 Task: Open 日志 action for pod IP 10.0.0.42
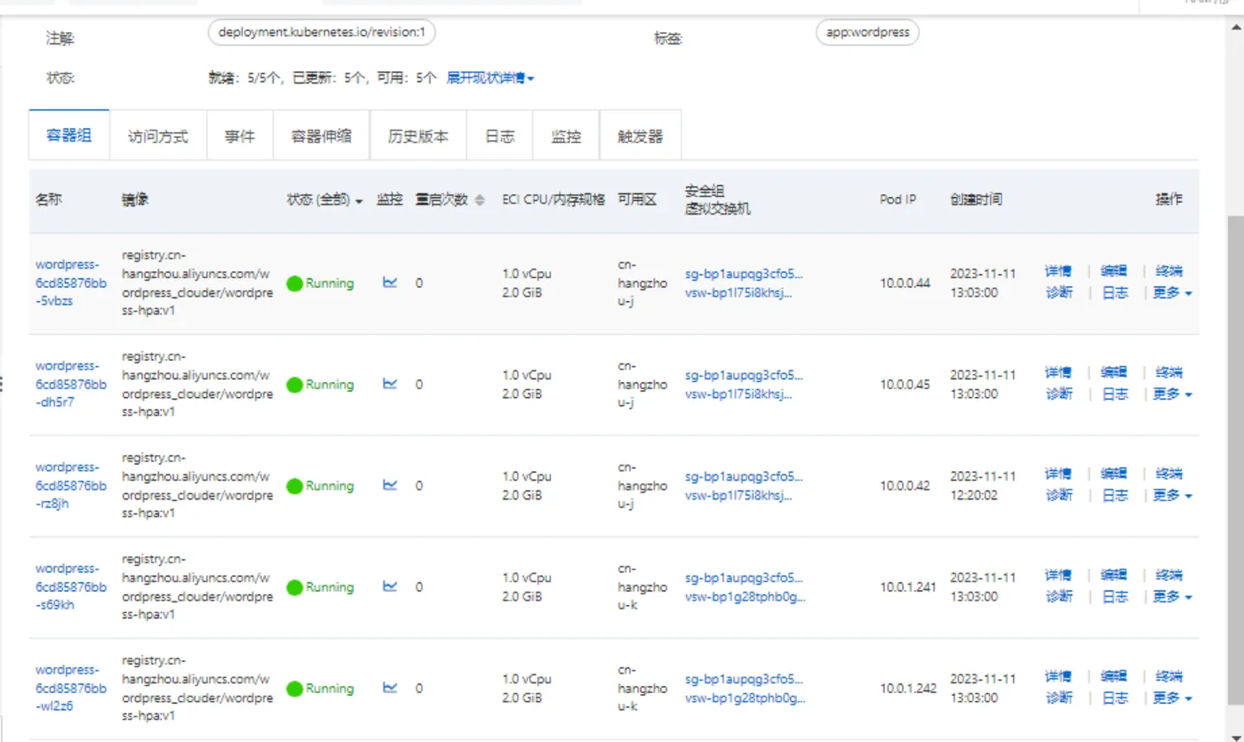click(x=1115, y=495)
